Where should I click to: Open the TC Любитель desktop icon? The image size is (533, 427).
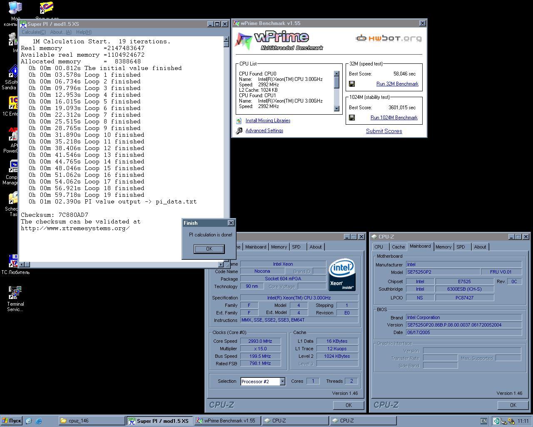[15, 265]
